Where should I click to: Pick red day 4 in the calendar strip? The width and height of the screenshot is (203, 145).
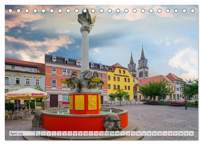[54, 133]
